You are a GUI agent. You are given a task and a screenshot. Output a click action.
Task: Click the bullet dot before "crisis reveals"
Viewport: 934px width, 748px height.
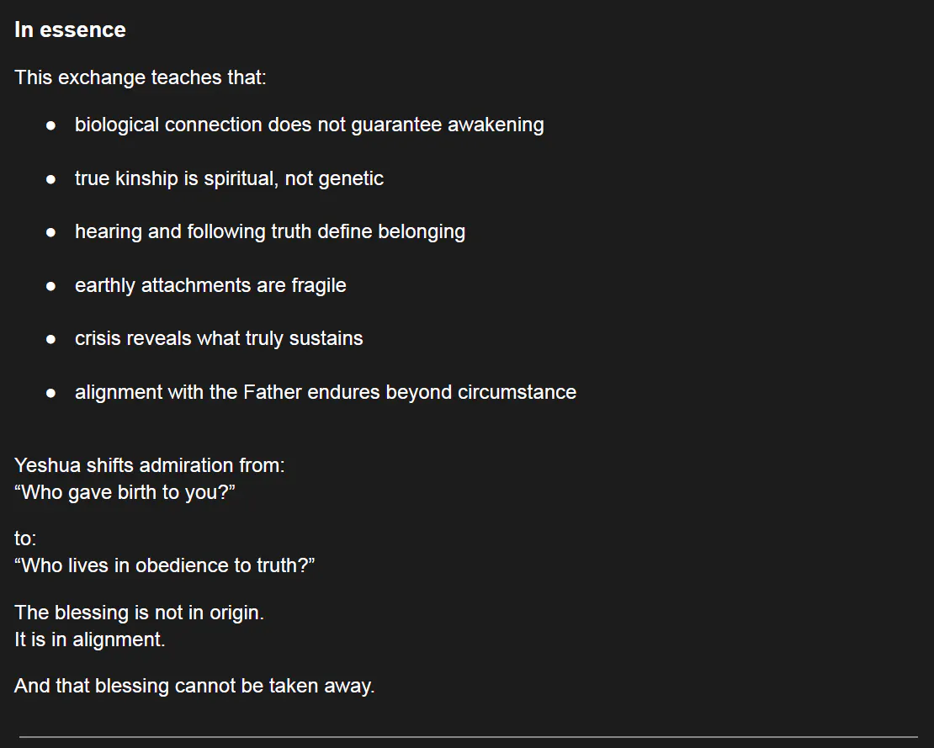[51, 339]
